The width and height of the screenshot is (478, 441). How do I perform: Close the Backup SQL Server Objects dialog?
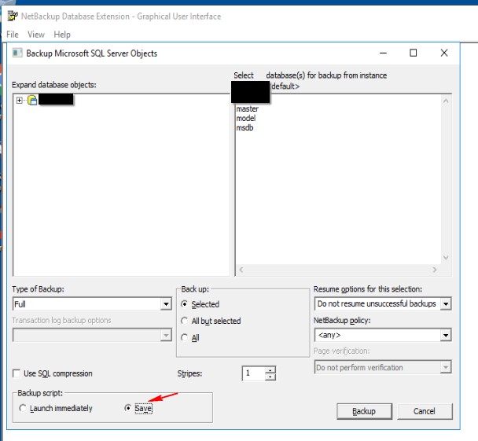pos(444,53)
